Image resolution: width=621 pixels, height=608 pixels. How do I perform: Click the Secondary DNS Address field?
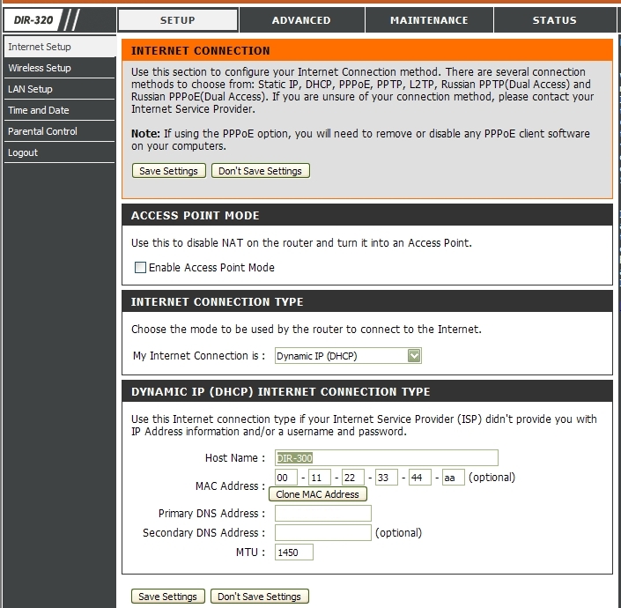[x=322, y=533]
